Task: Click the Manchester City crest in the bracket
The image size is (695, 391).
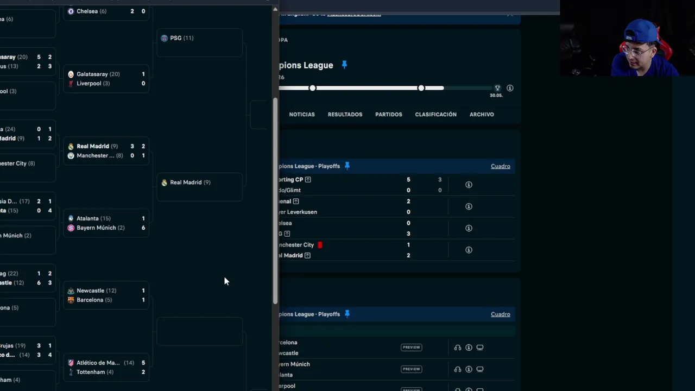Action: click(x=71, y=155)
